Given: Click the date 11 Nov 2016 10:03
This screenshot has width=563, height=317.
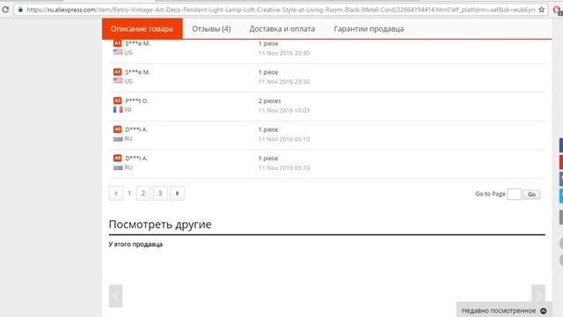Looking at the screenshot, I should click(x=284, y=110).
